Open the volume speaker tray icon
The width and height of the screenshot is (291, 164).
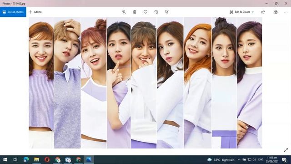coord(255,160)
